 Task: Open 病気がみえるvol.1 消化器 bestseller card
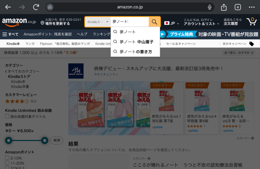click(167, 108)
